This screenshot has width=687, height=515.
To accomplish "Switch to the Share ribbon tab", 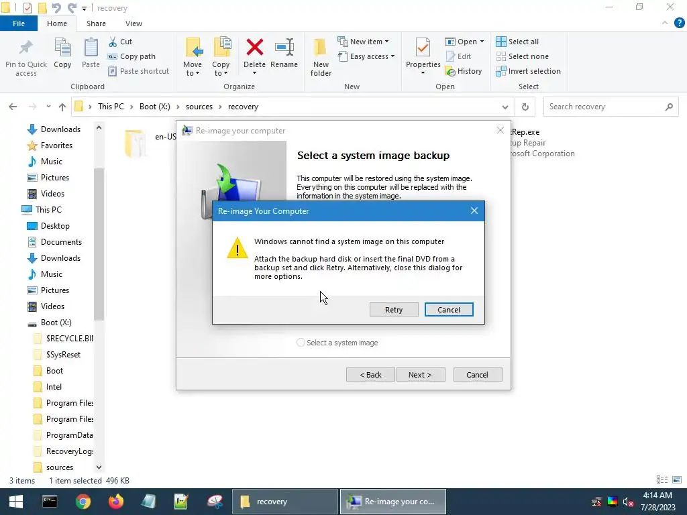I will pos(96,23).
